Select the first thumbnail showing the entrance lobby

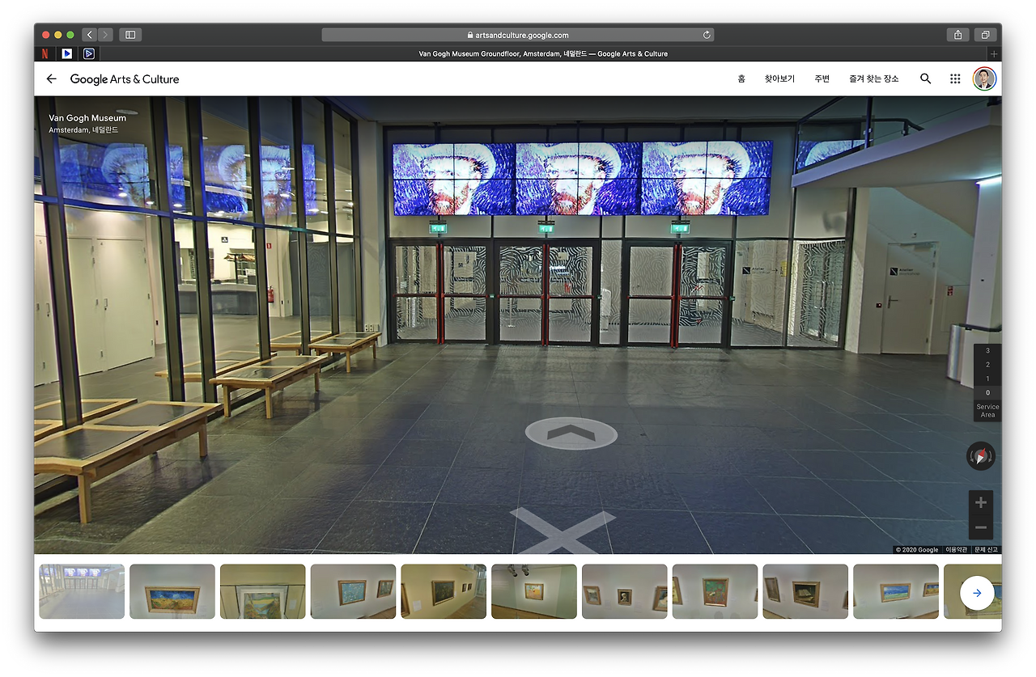coord(82,591)
